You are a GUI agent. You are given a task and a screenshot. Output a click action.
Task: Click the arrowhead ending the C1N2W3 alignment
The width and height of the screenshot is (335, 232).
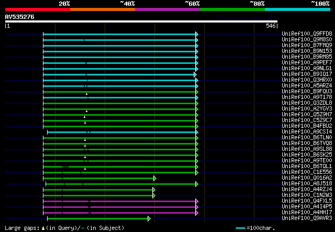[154, 196]
